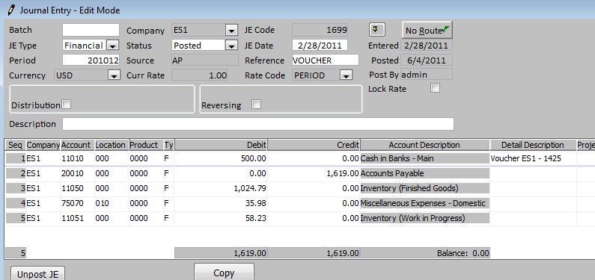The height and width of the screenshot is (280, 595).
Task: Click the Curr Rate field 1.00
Action: (x=200, y=75)
